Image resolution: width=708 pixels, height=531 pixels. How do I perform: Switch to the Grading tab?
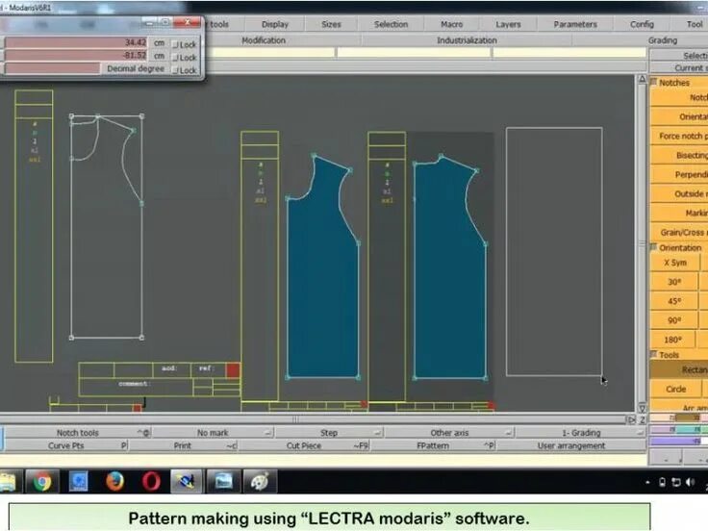tap(663, 40)
